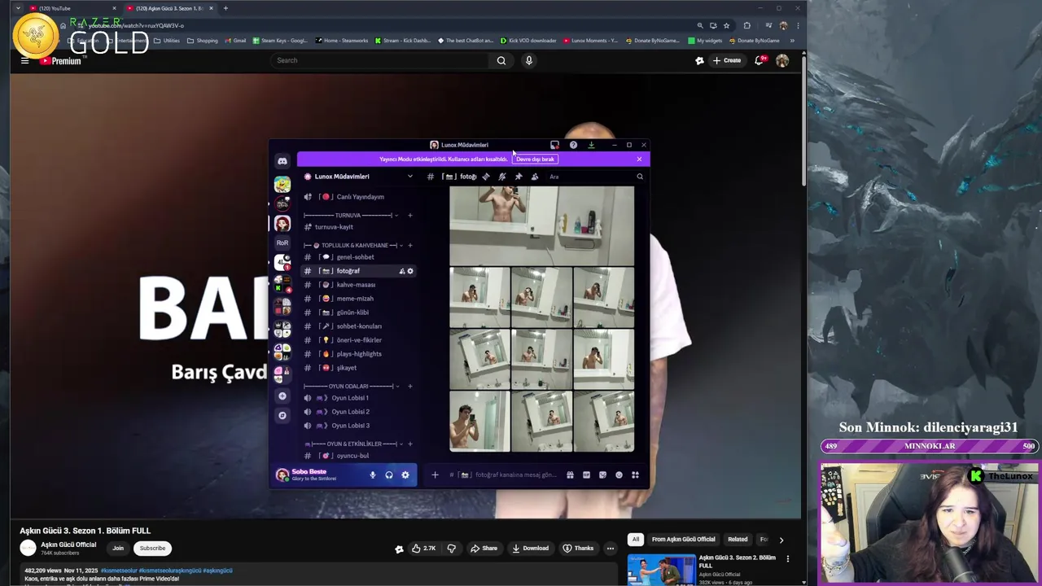Mute microphone in Discord user panel

(x=373, y=475)
